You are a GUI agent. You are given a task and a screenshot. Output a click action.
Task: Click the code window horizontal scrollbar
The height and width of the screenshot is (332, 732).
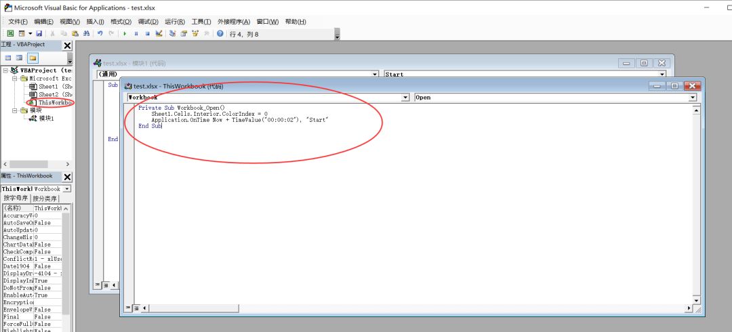point(407,308)
